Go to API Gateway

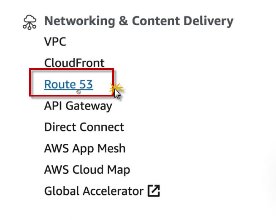point(78,106)
